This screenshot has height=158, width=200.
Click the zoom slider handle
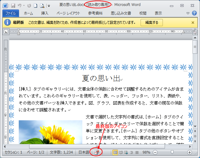[x=172, y=152]
